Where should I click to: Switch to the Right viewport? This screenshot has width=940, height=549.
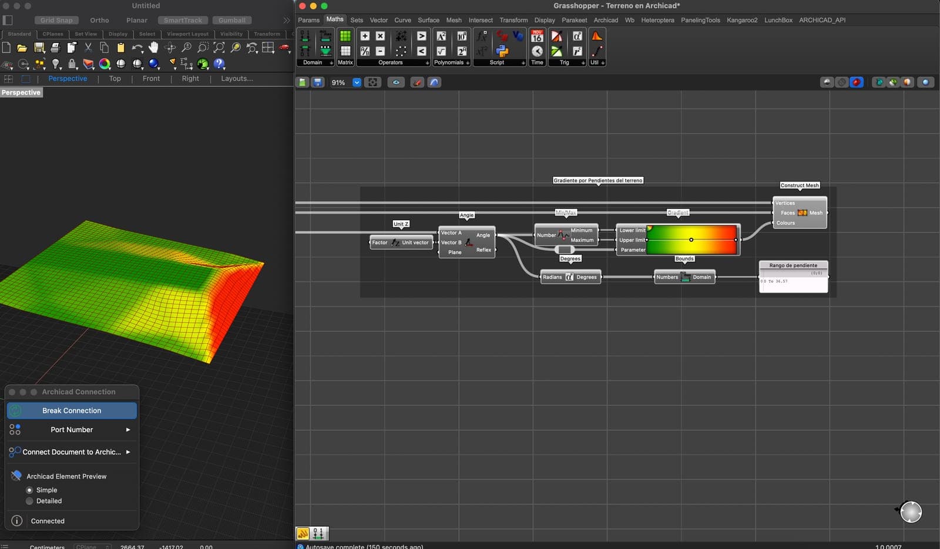click(190, 79)
